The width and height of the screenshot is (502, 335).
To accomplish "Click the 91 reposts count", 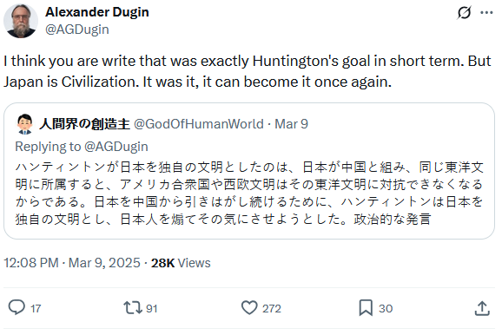I will click(x=152, y=308).
